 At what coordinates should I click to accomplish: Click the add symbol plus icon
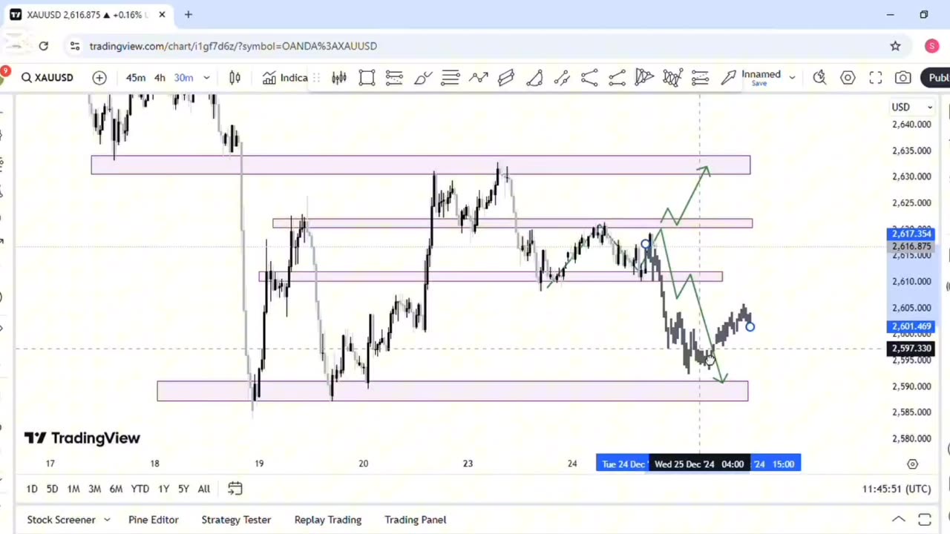99,78
